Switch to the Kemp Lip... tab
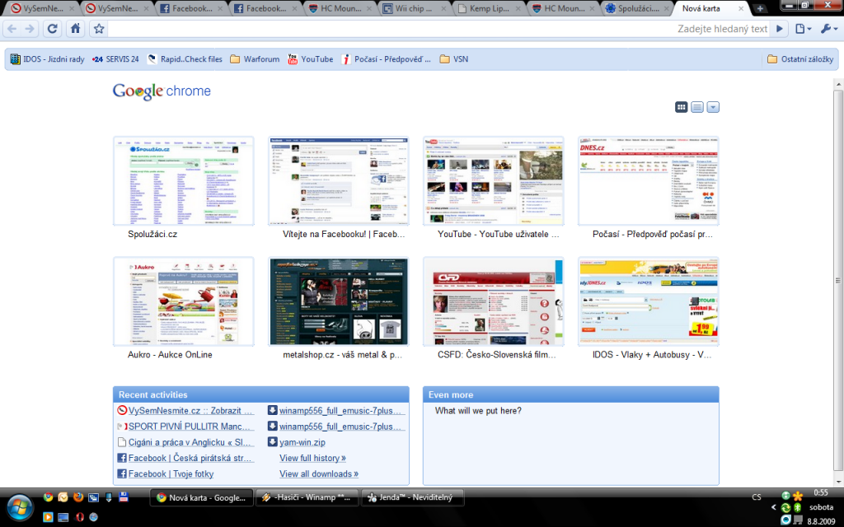Viewport: 844px width, 527px height. [488, 8]
